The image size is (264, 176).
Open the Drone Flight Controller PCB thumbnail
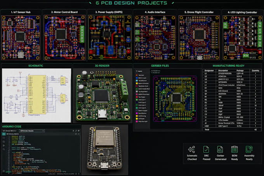pos(199,38)
